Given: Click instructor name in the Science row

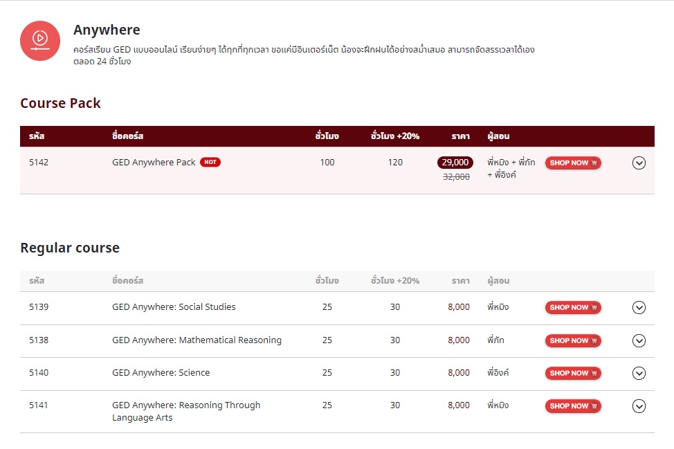Looking at the screenshot, I should click(498, 372).
